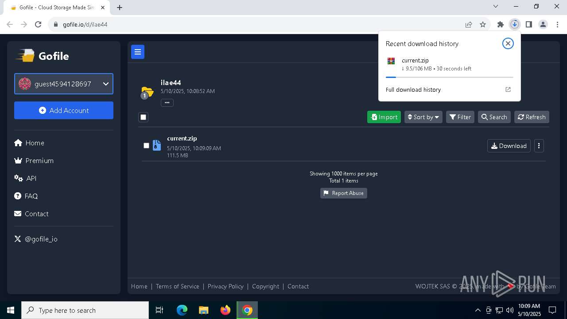Image resolution: width=567 pixels, height=319 pixels.
Task: Open Task View on taskbar
Action: pyautogui.click(x=159, y=310)
